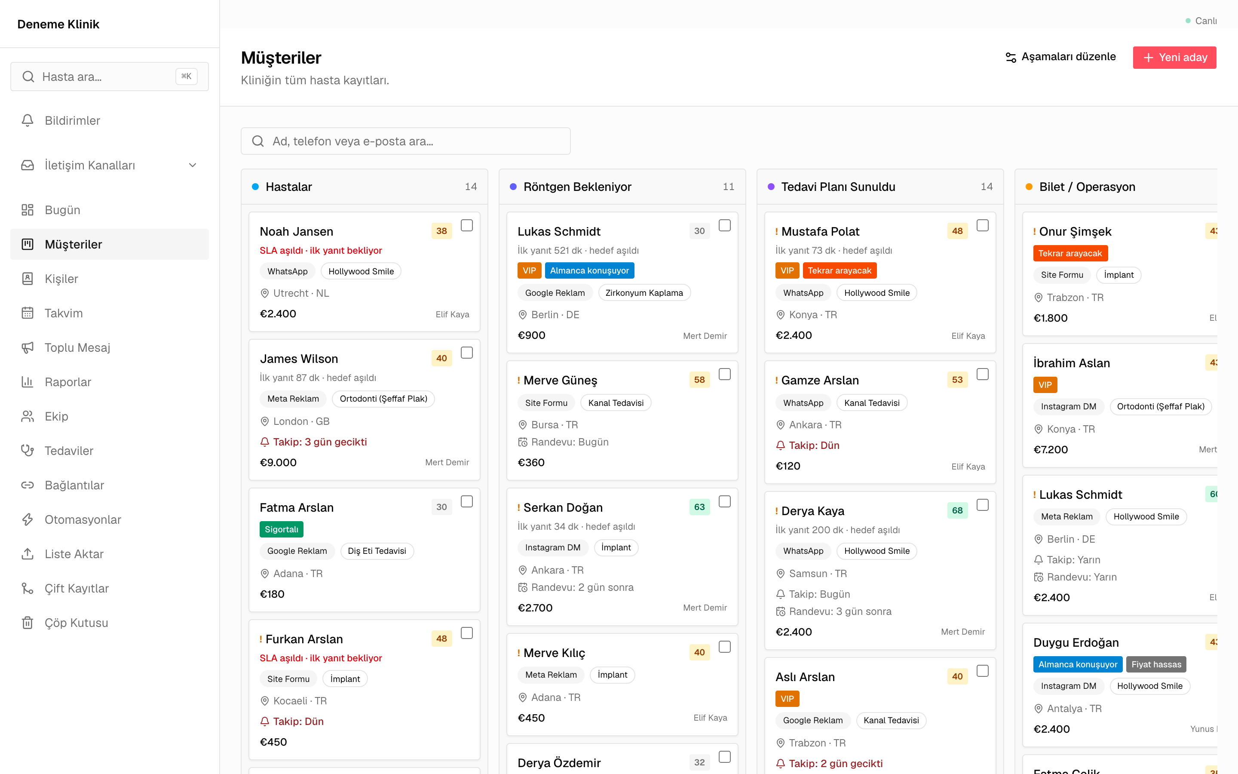Click the Tekrar arayacak tag on Mustafa Polat
1238x774 pixels.
point(840,270)
